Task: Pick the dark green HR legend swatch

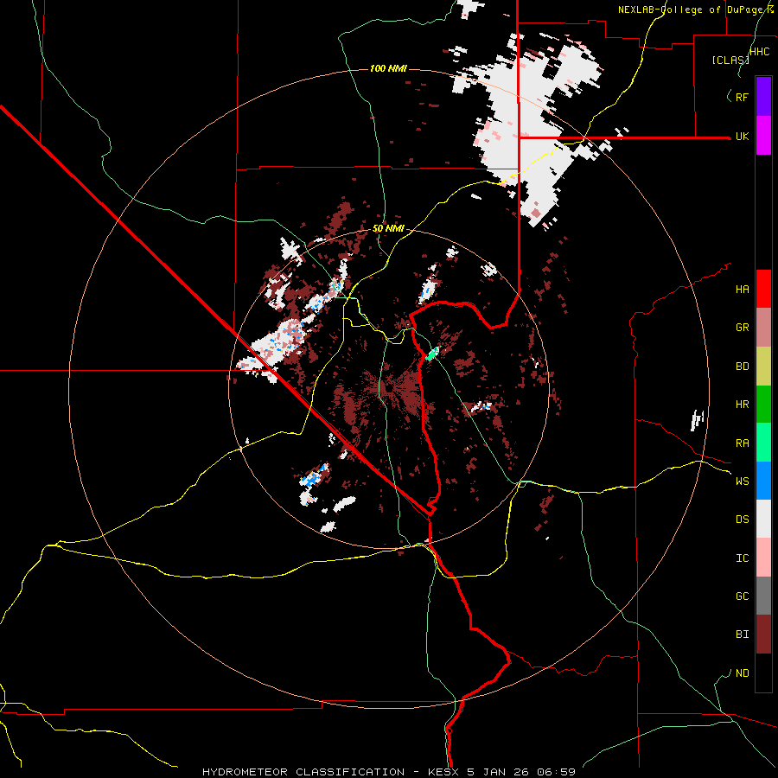Action: tap(763, 405)
